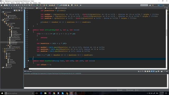This screenshot has height=95, width=169.
Task: Click the Forward navigation arrow in the toolbar
Action: (x=81, y=5)
